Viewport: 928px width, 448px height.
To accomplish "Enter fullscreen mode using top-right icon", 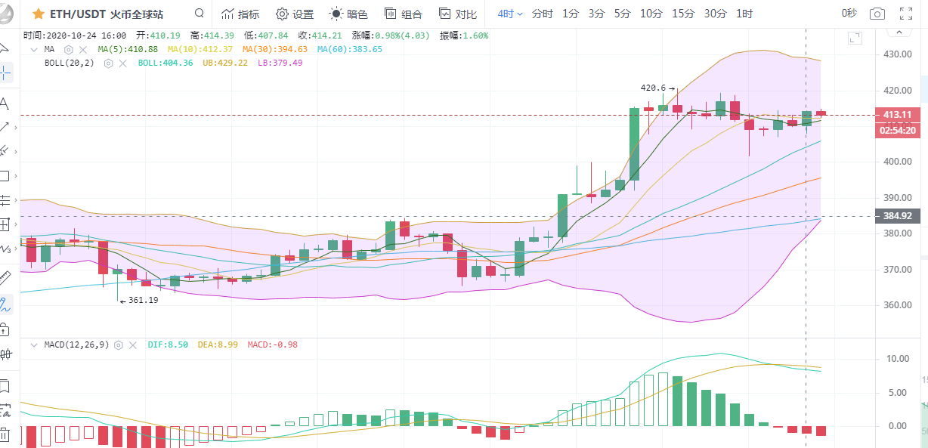I will click(x=905, y=14).
